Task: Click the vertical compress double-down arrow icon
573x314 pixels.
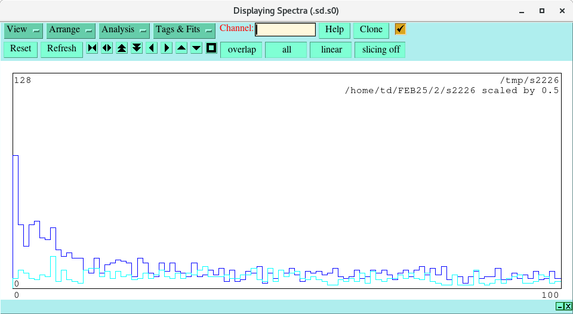Action: tap(137, 48)
